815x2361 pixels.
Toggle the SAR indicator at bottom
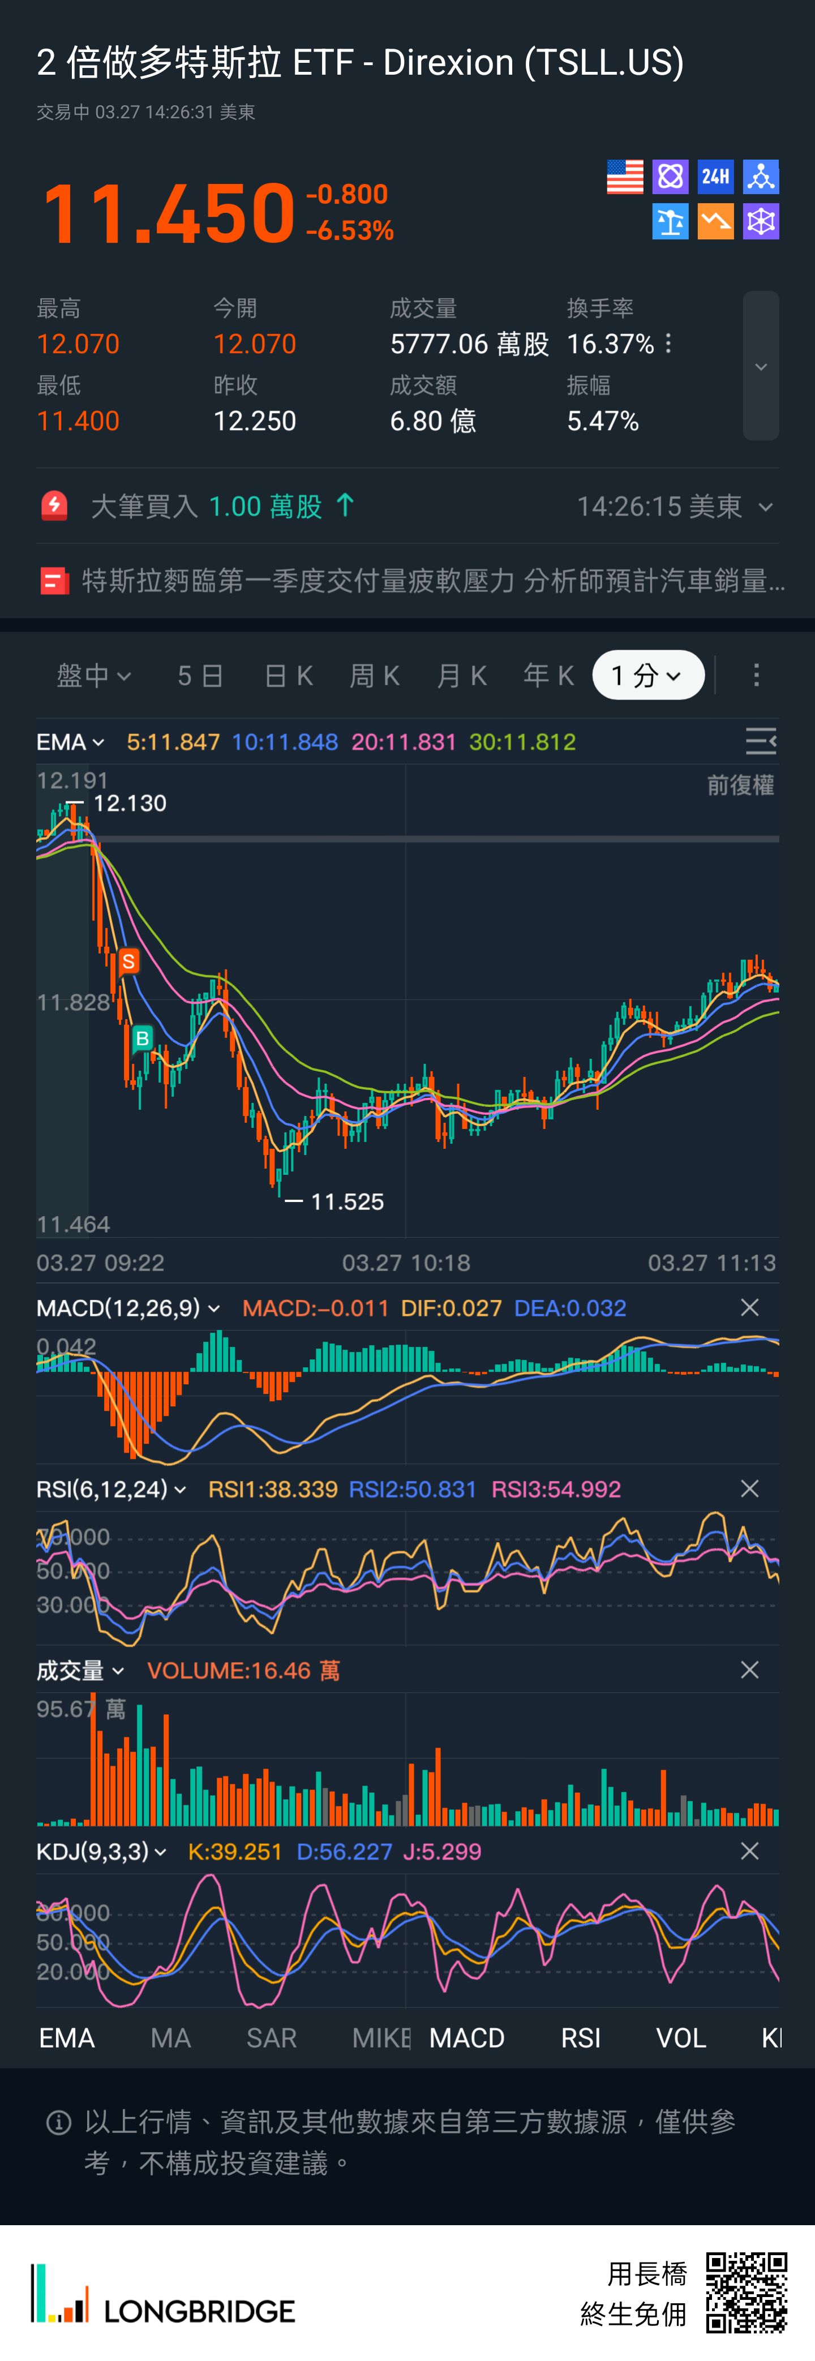pos(271,2037)
